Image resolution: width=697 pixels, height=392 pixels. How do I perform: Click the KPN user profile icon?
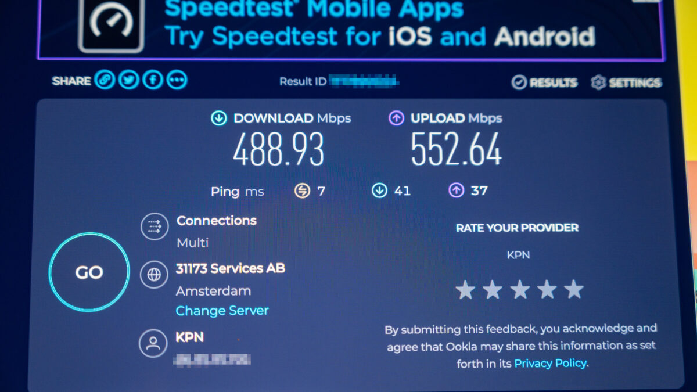point(153,344)
